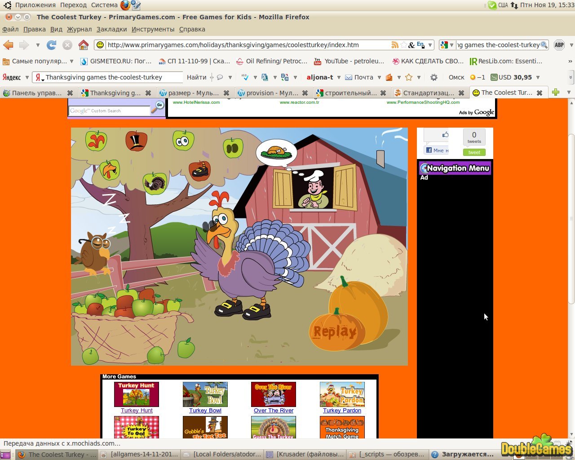Viewport: 575px width, 460px height.
Task: Open the list all tabs dropdown
Action: (x=569, y=93)
